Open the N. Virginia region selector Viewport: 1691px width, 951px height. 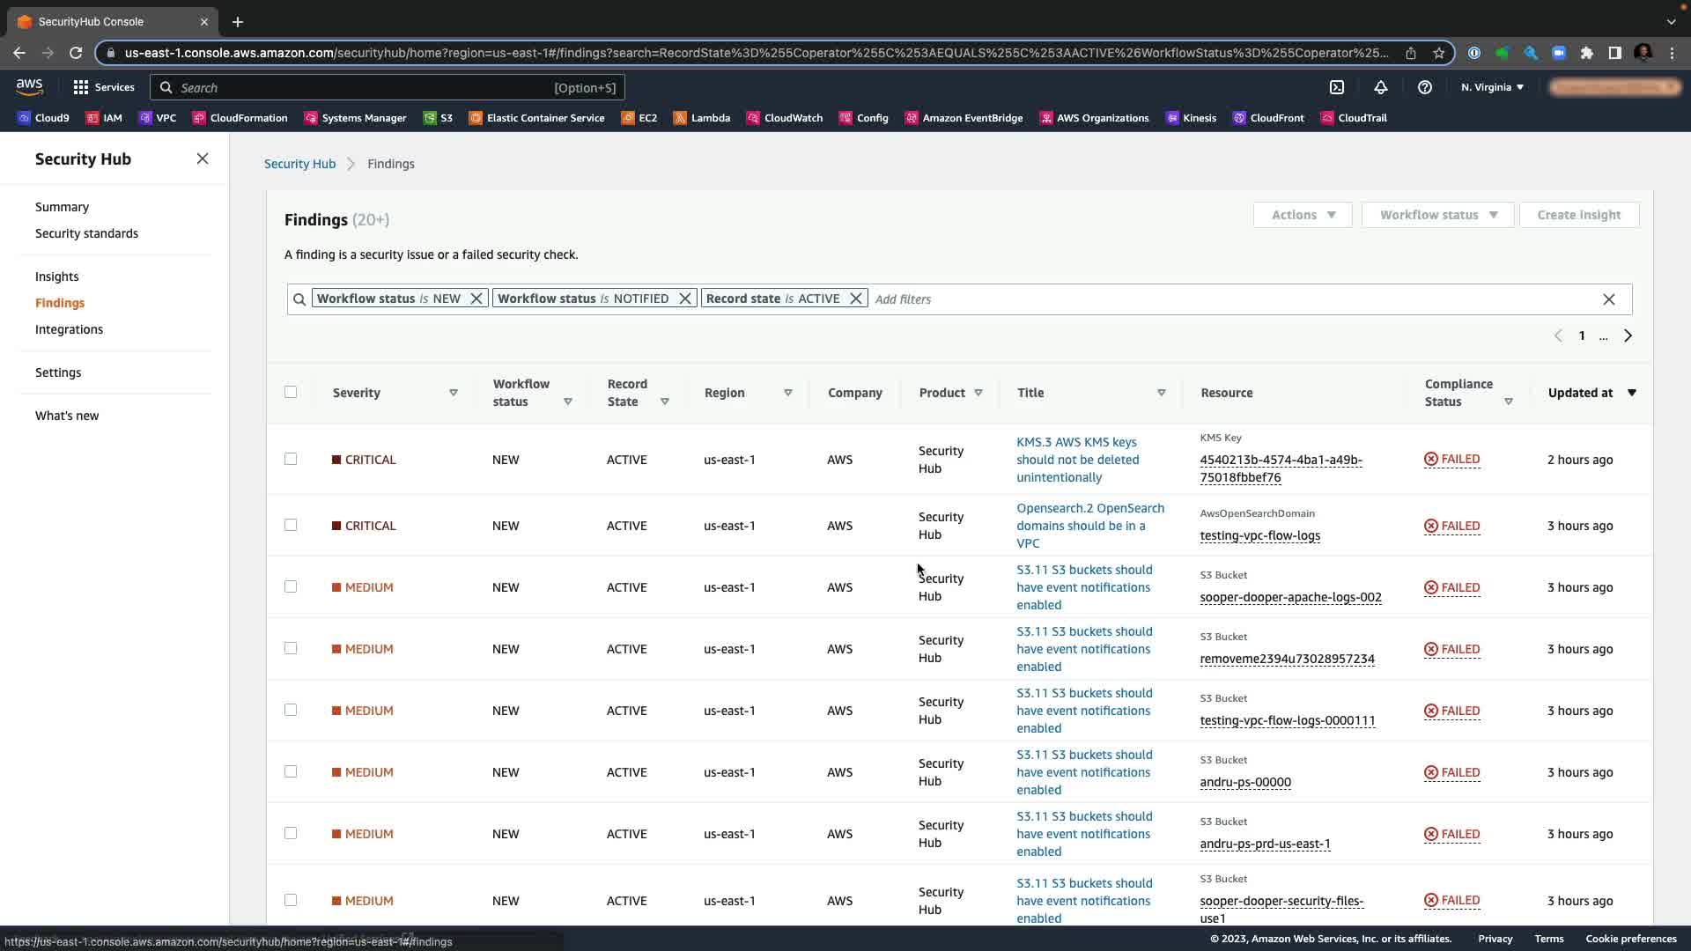pos(1492,87)
